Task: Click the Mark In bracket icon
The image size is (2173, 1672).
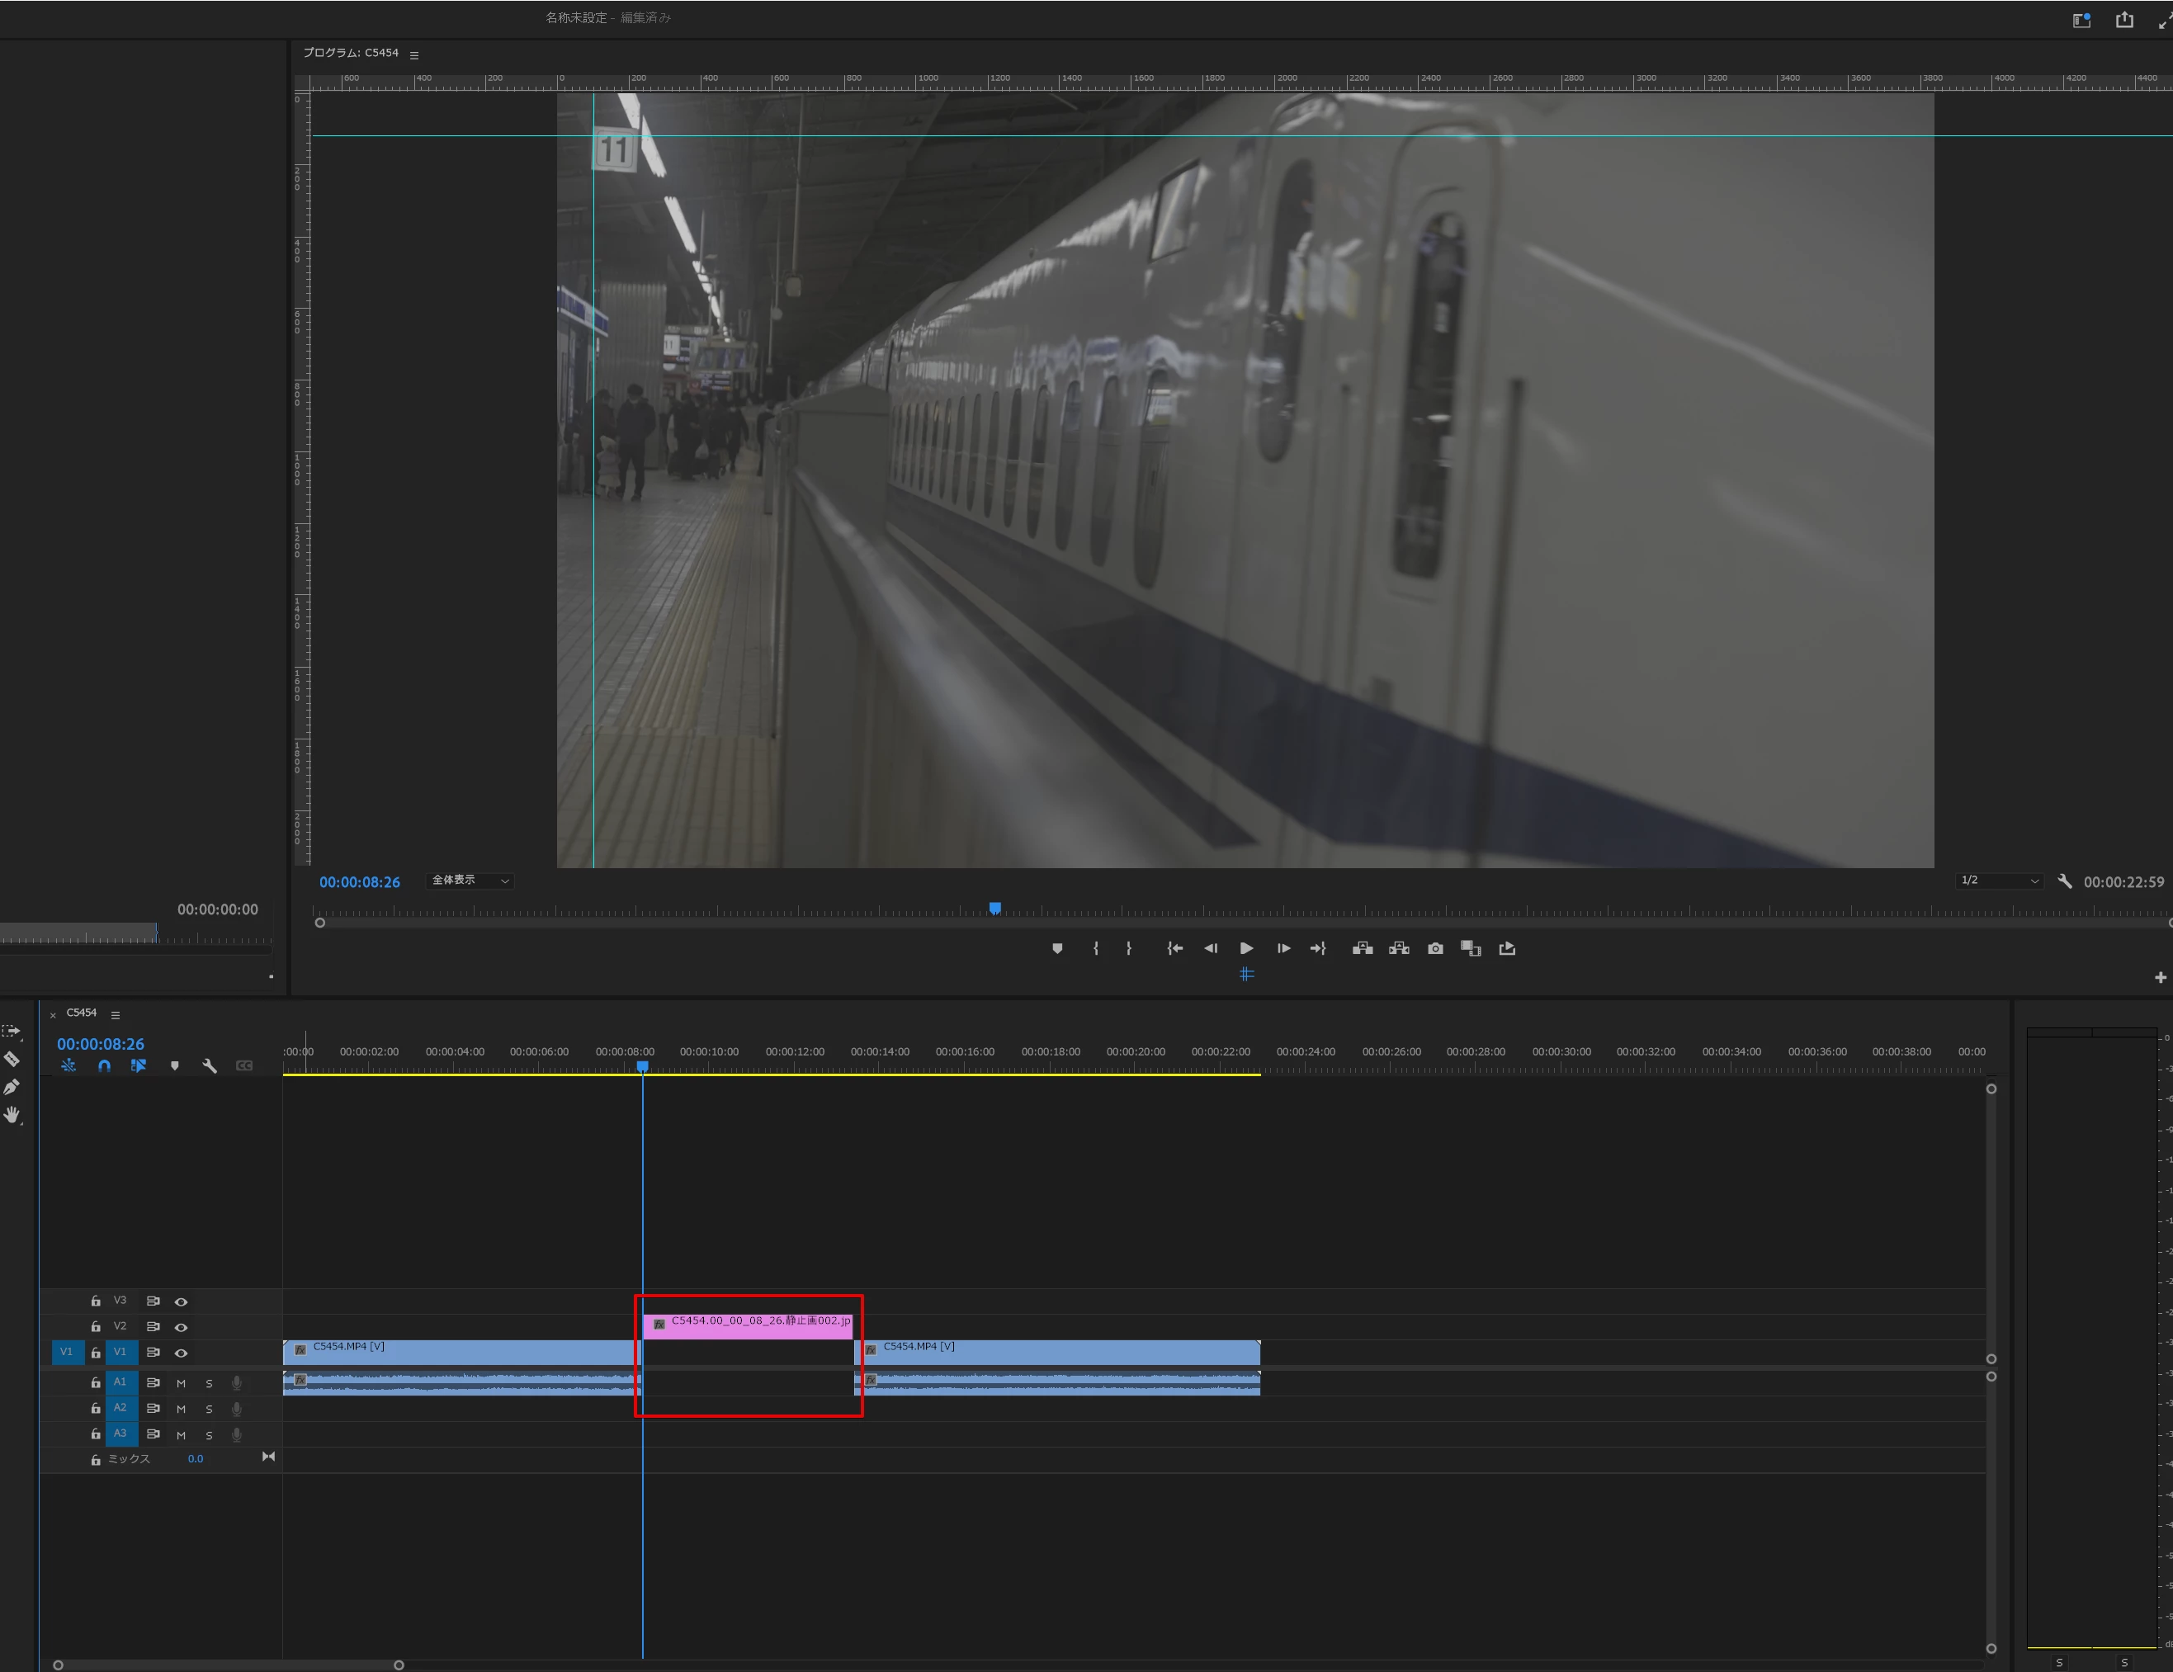Action: pos(1095,948)
